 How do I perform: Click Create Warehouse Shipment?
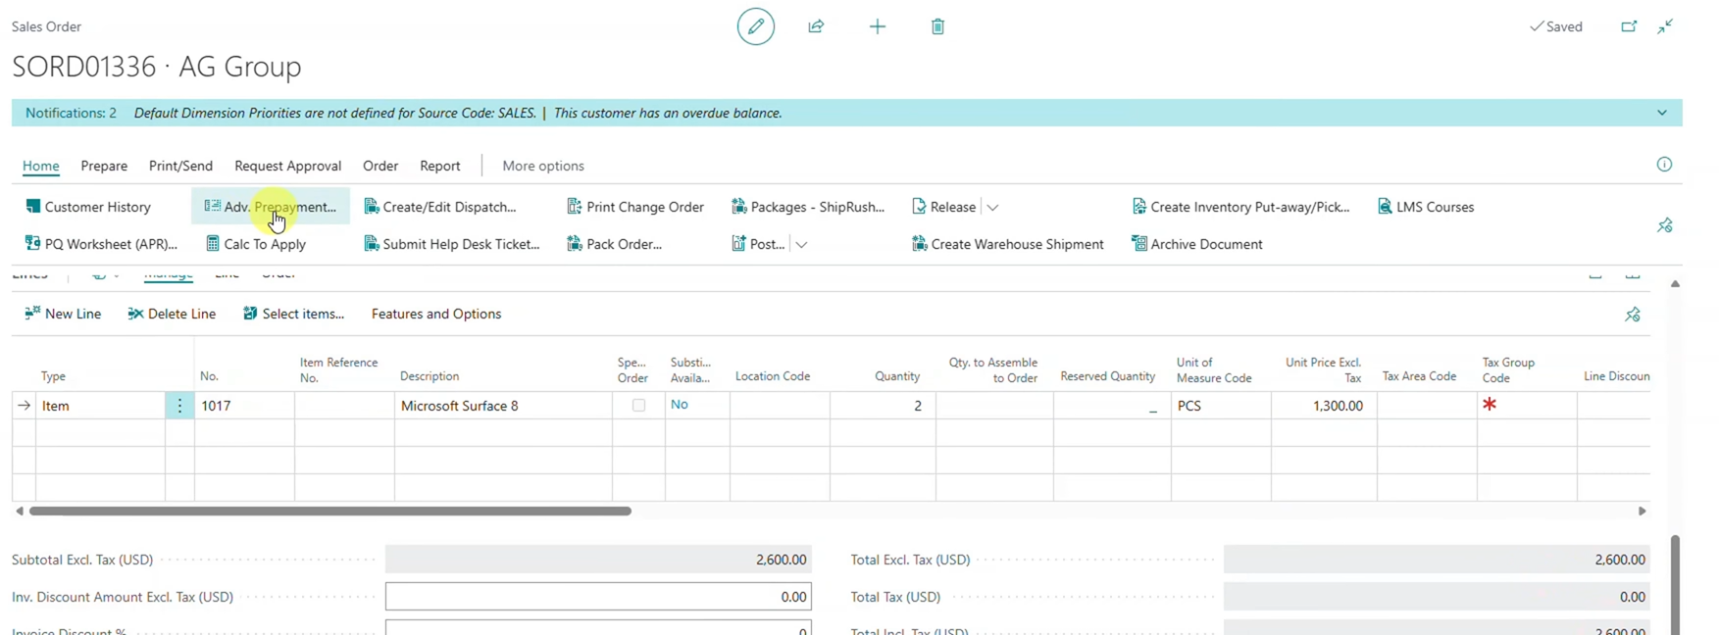pyautogui.click(x=1007, y=244)
